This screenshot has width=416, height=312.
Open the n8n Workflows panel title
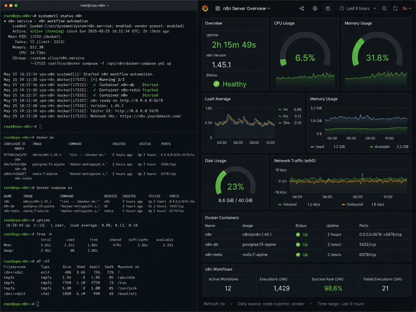coord(219,269)
